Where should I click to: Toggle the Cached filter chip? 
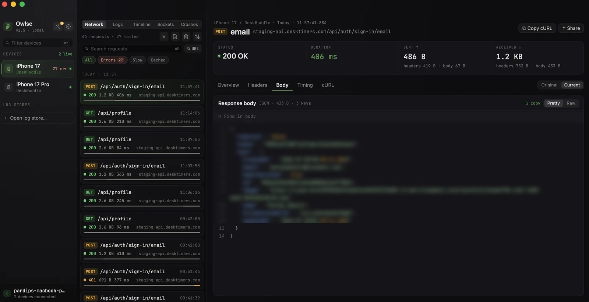(x=158, y=60)
